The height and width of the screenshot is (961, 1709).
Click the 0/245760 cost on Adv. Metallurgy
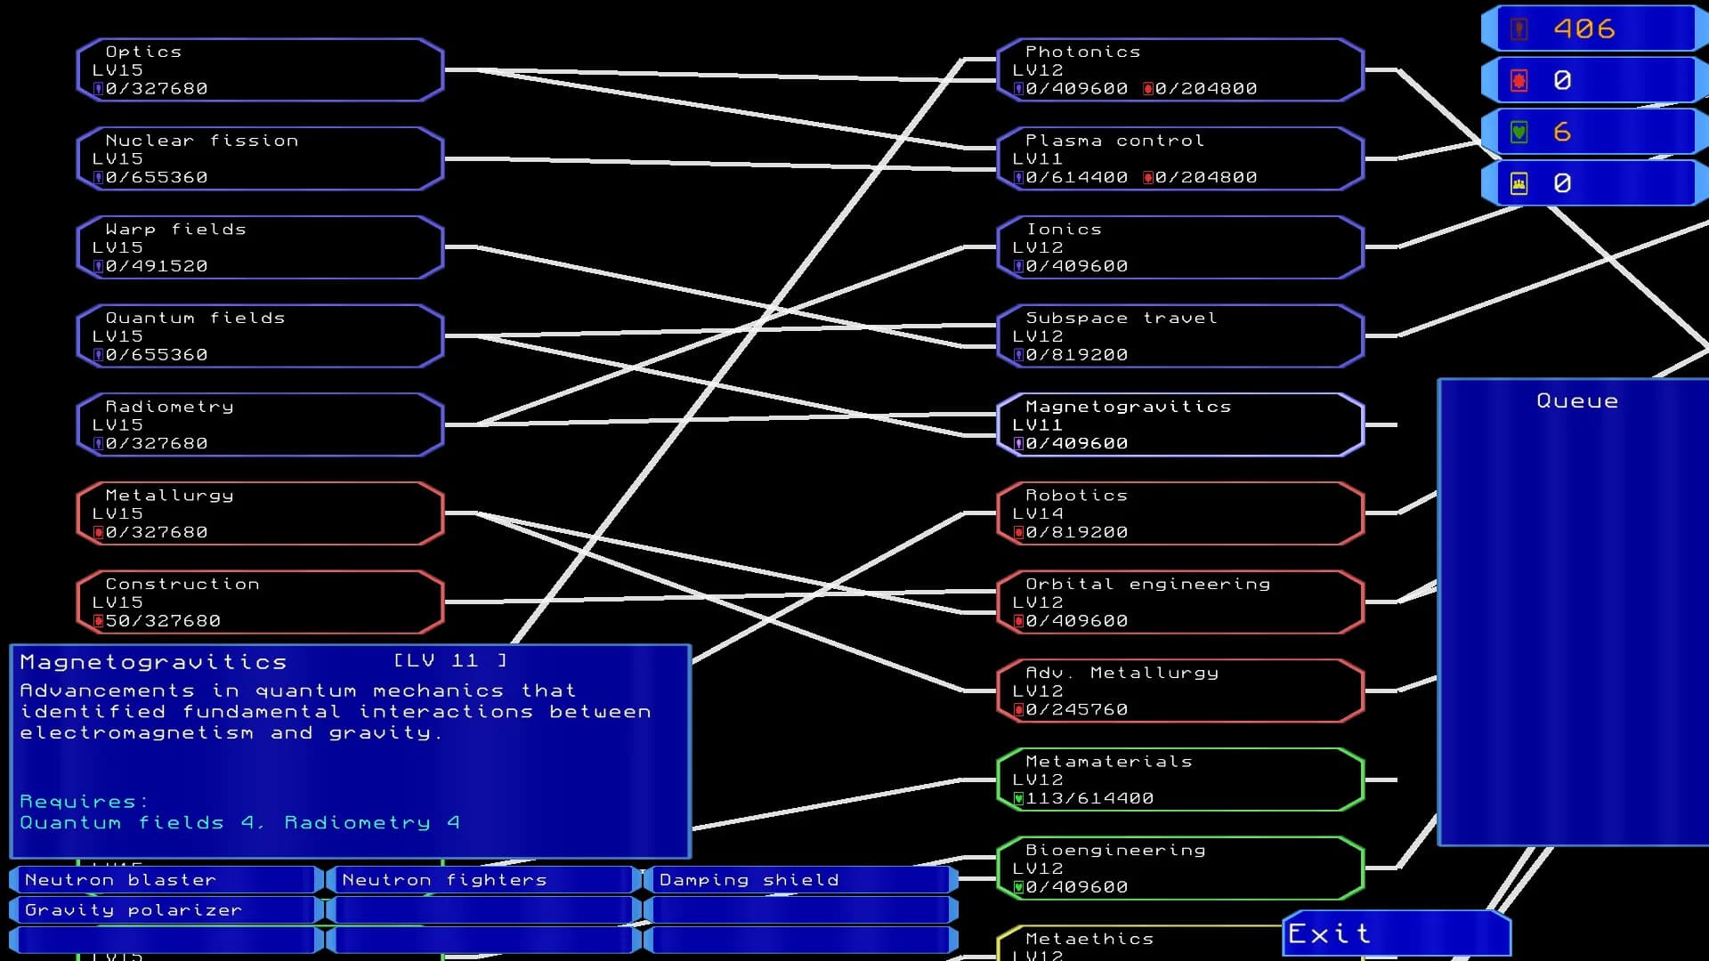[x=1077, y=710]
